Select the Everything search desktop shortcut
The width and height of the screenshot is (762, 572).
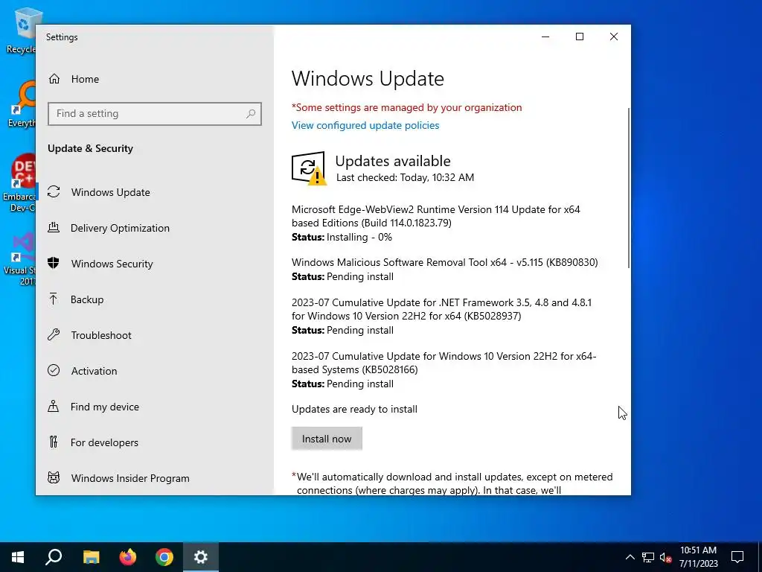pos(22,104)
